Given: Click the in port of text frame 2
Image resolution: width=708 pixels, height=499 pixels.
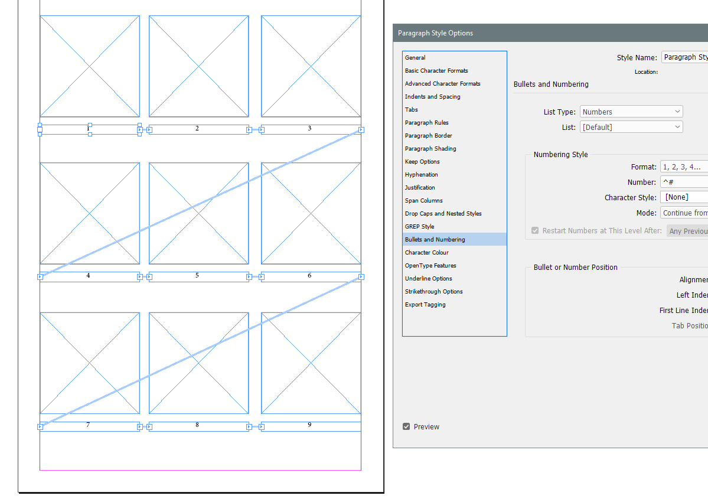Looking at the screenshot, I should coord(149,130).
